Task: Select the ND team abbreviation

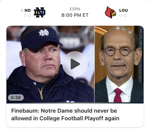Action: [x=28, y=10]
